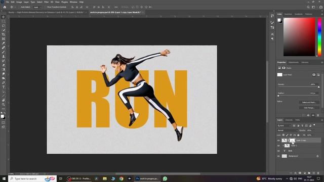Open options bar extra options (three dots)
The width and height of the screenshot is (324, 182).
pyautogui.click(x=116, y=7)
